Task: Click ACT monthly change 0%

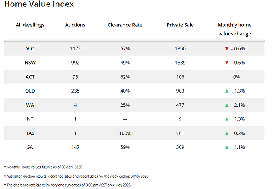Action: pos(236,77)
